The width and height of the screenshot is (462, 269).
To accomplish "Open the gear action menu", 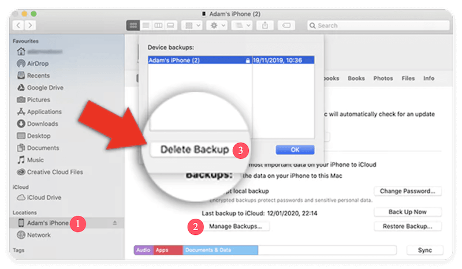I will click(218, 25).
